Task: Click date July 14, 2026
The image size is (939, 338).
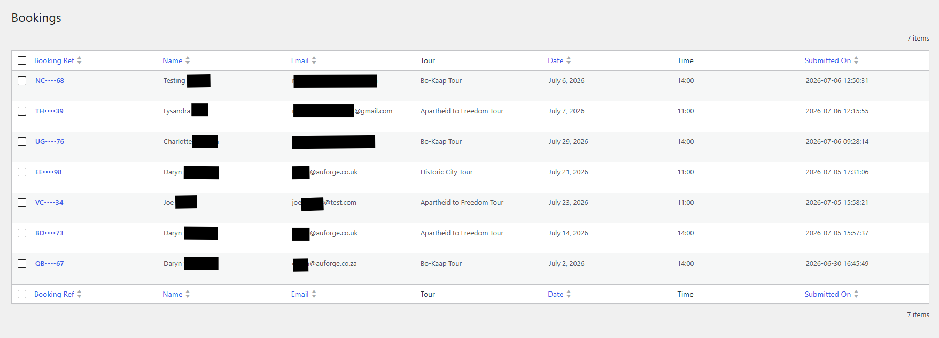Action: coord(568,233)
